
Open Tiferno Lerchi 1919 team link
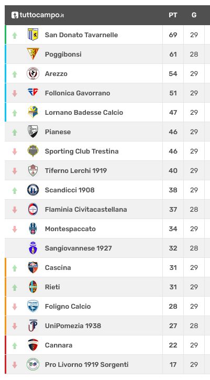coord(76,171)
